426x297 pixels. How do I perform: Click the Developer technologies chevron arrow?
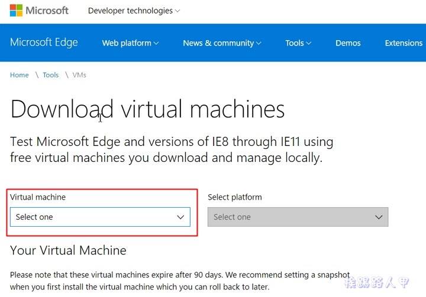pyautogui.click(x=177, y=11)
